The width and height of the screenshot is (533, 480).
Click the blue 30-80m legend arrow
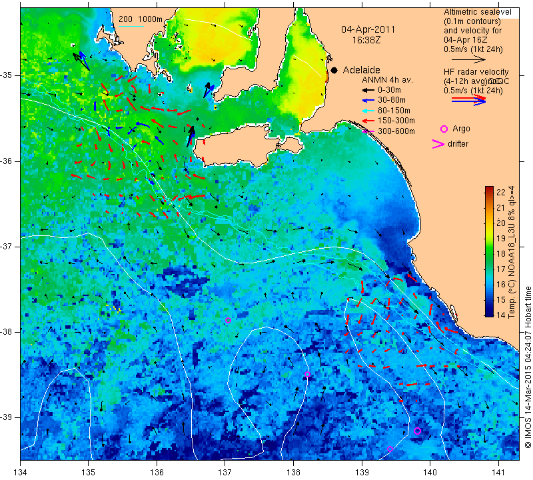(x=368, y=101)
